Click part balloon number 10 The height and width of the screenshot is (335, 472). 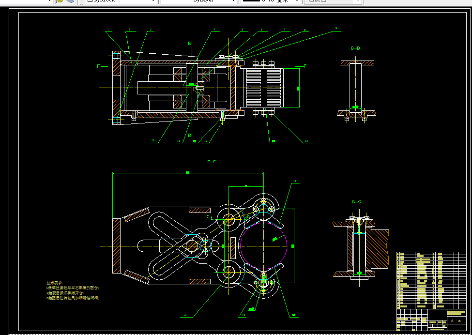tap(306, 141)
